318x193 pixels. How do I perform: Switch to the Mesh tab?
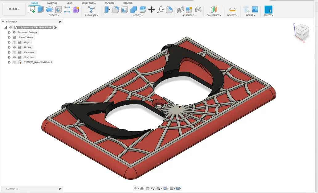69,3
